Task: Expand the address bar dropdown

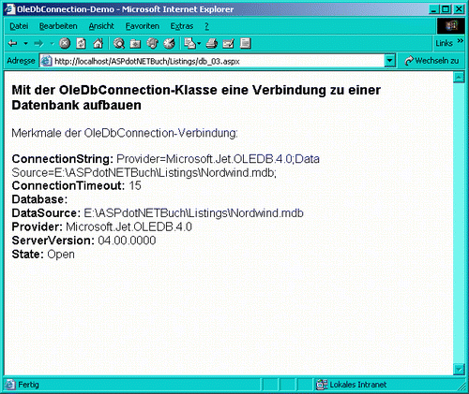Action: (x=389, y=61)
